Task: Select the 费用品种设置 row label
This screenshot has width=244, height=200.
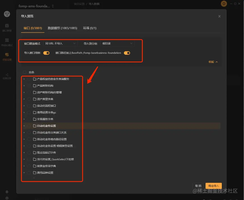Action: [x=45, y=172]
